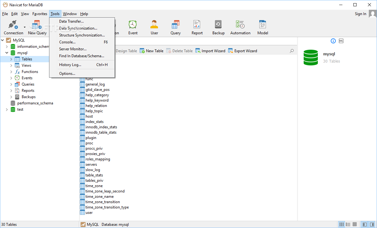The image size is (377, 228).
Task: Select the slow_log table
Action: pyautogui.click(x=93, y=170)
